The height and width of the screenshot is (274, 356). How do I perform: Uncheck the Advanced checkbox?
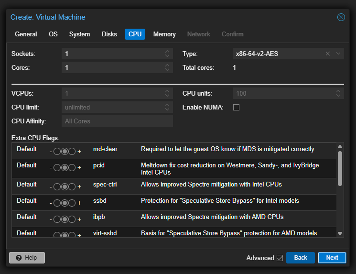280,258
